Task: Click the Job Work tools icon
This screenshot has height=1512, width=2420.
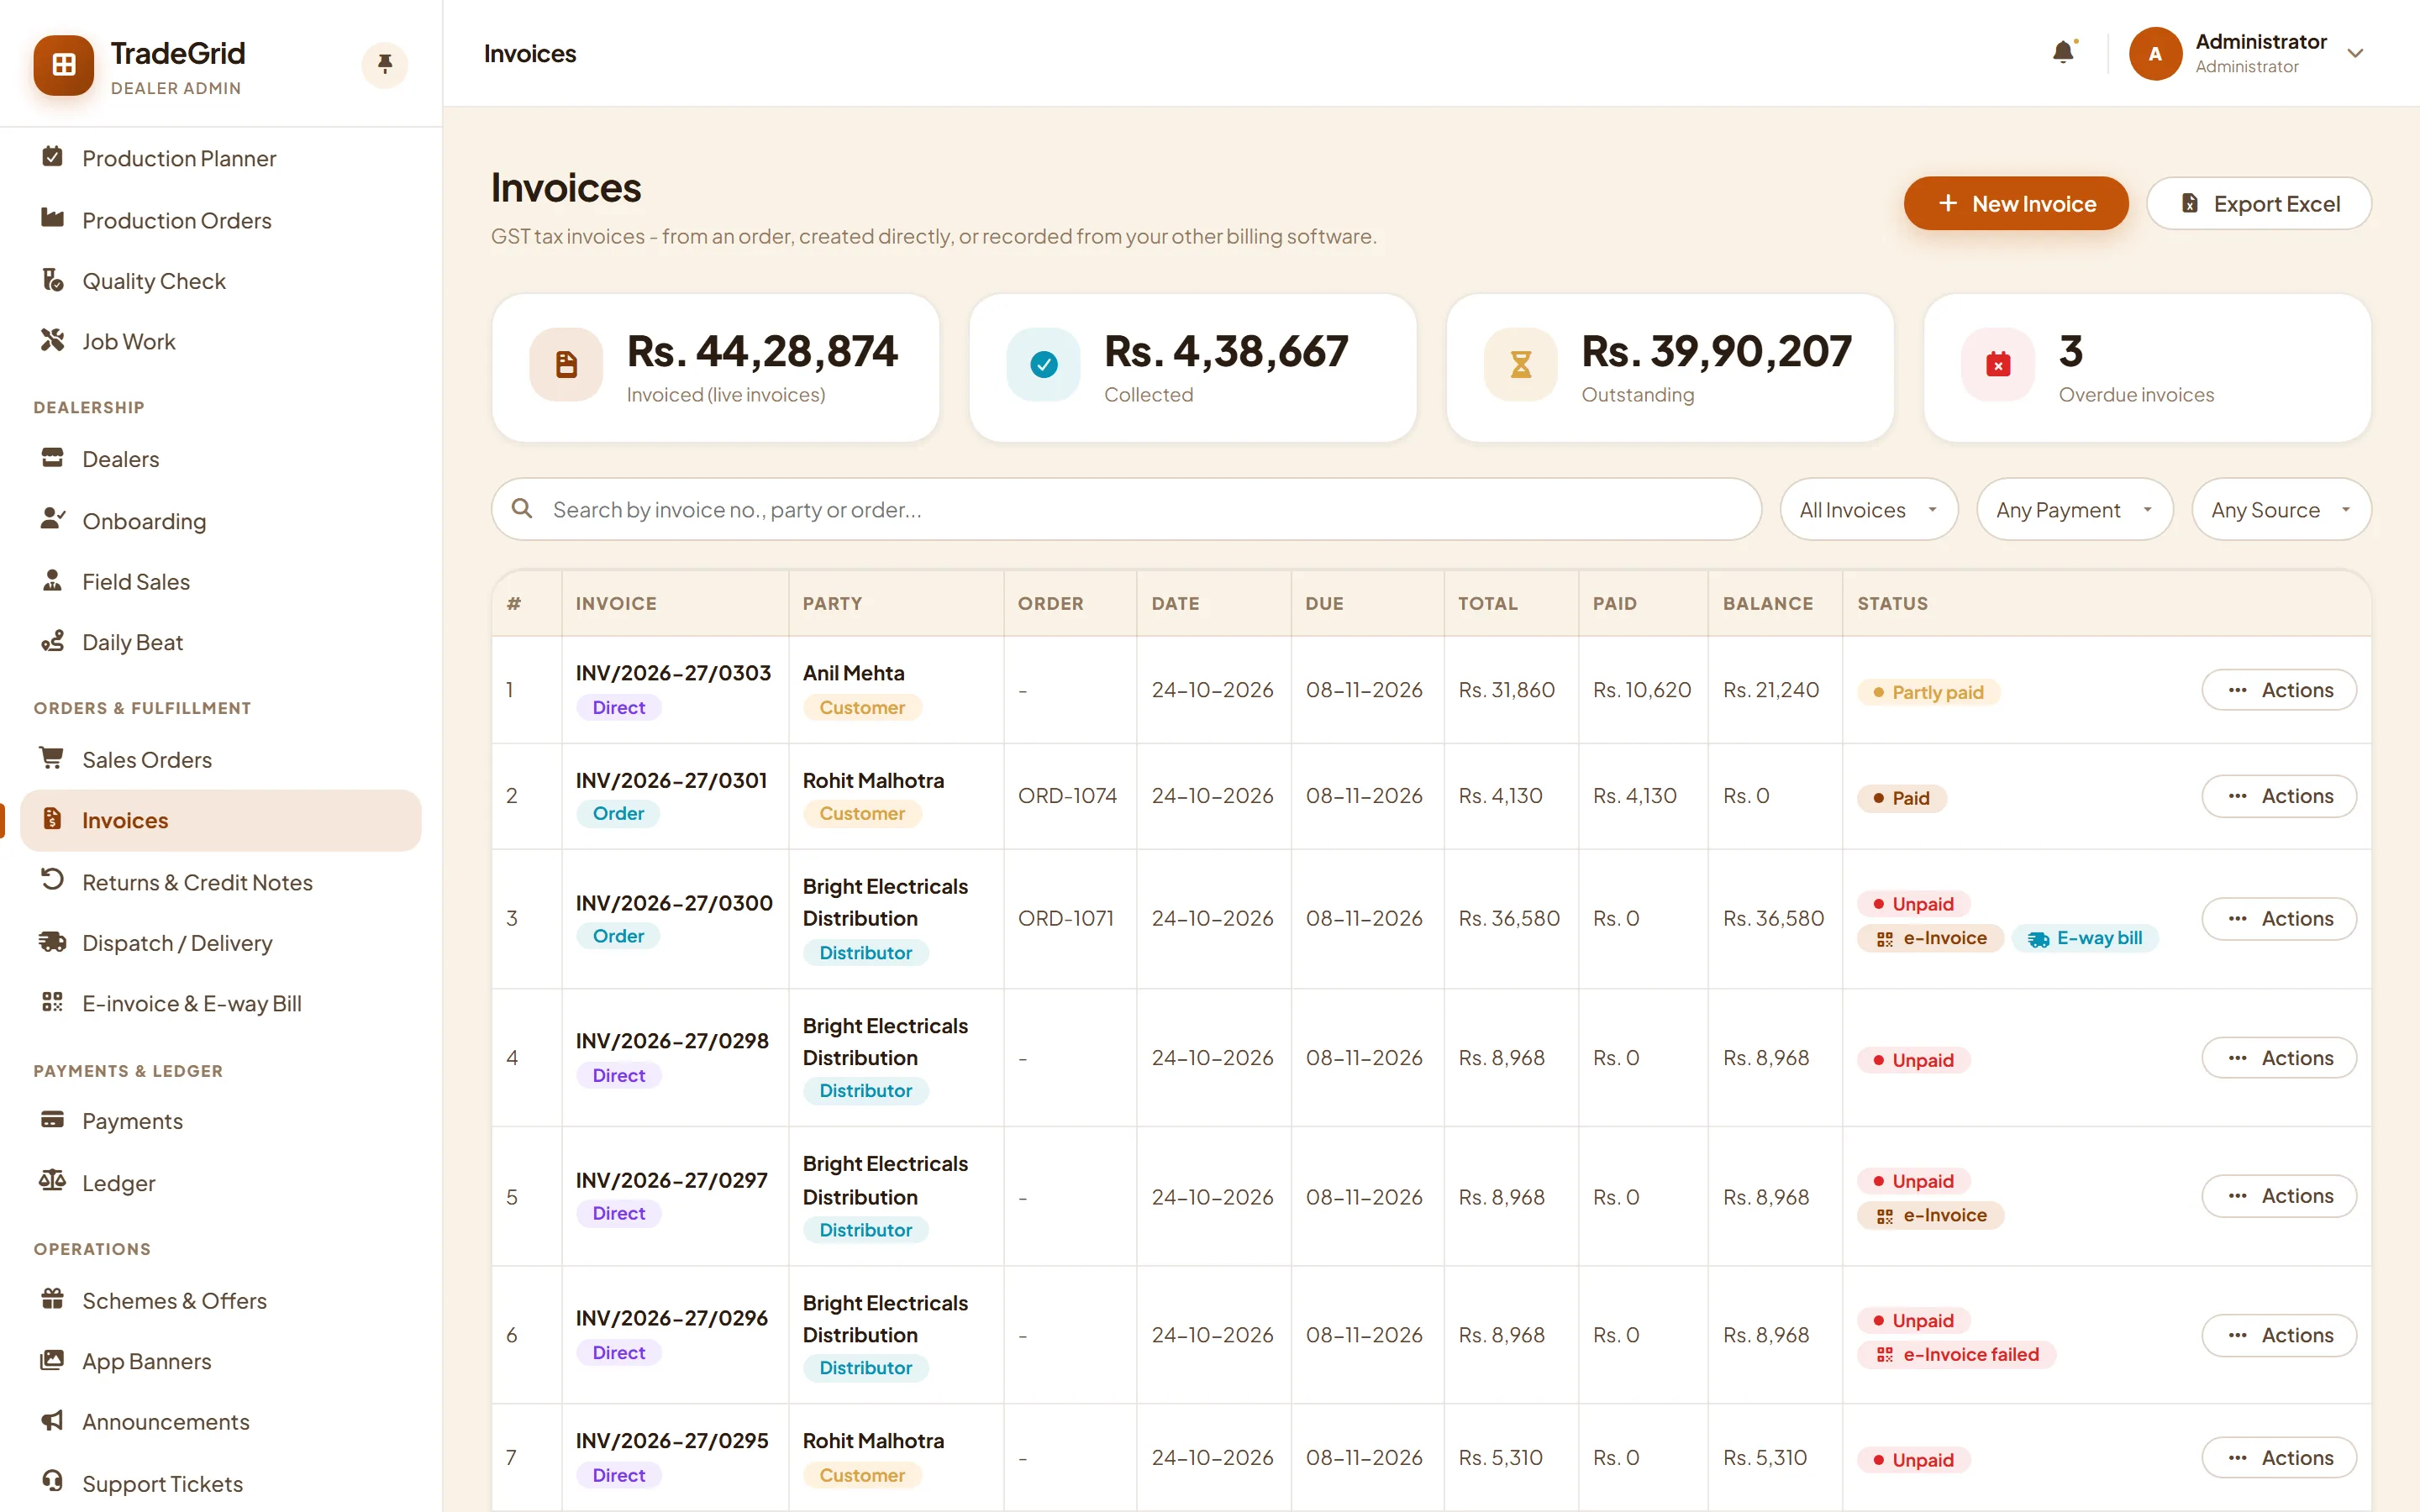Action: (53, 341)
